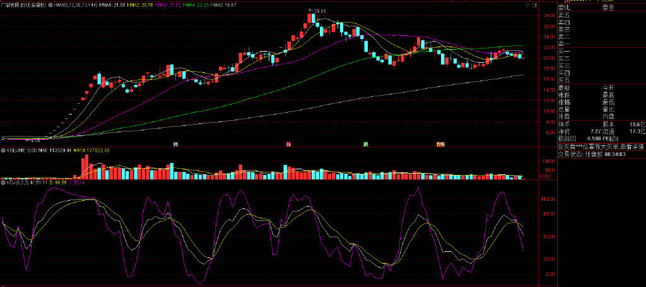
Task: Open the green 跌 event marker
Action: click(365, 144)
